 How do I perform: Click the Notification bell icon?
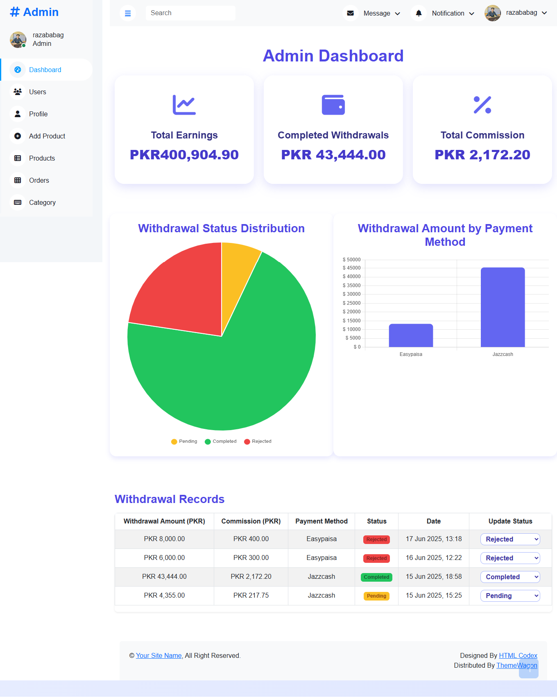coord(419,13)
